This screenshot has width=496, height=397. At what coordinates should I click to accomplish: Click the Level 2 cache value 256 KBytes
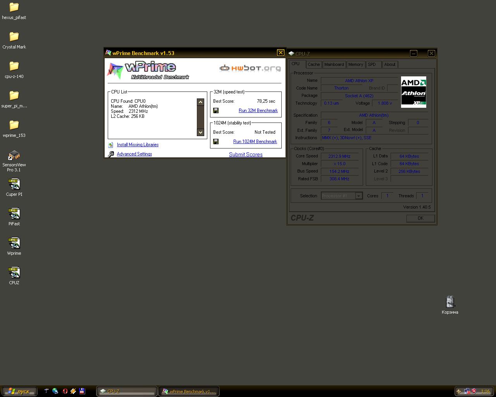[409, 171]
